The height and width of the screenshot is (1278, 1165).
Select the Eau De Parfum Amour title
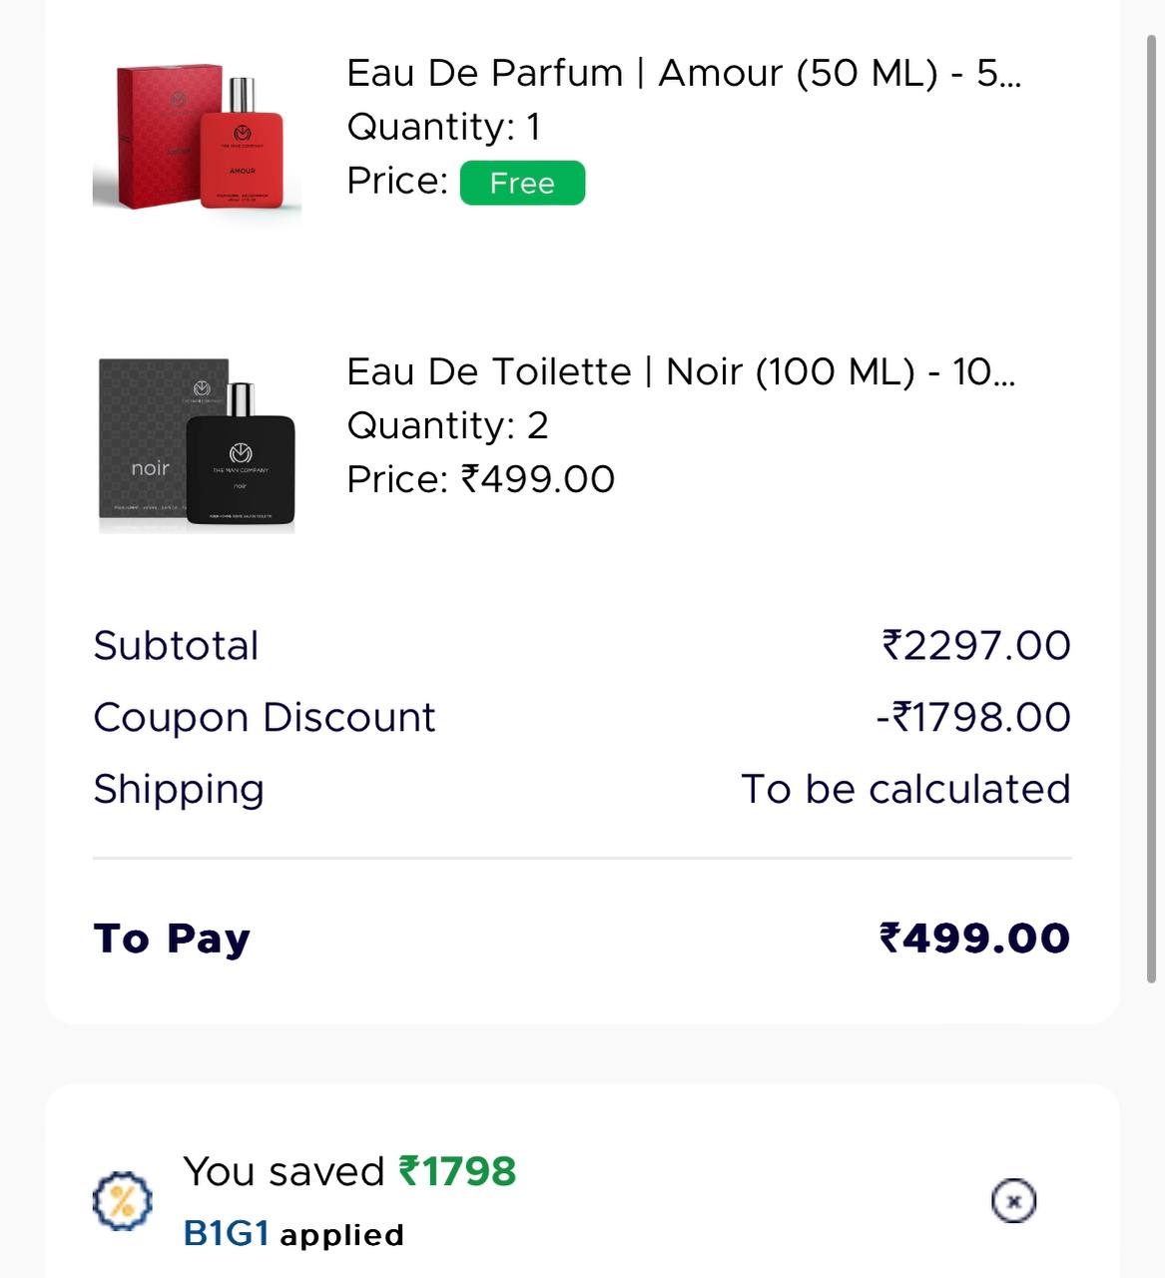[684, 73]
